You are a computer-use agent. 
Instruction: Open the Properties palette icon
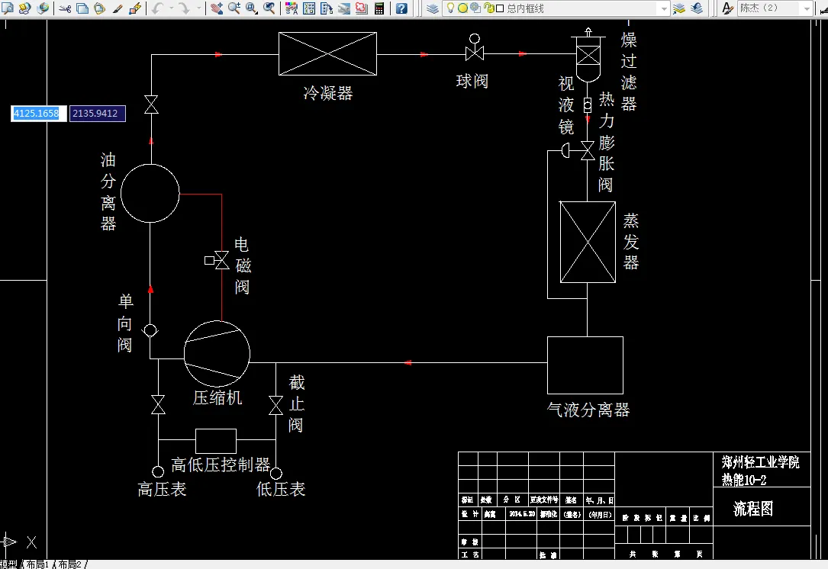point(292,8)
